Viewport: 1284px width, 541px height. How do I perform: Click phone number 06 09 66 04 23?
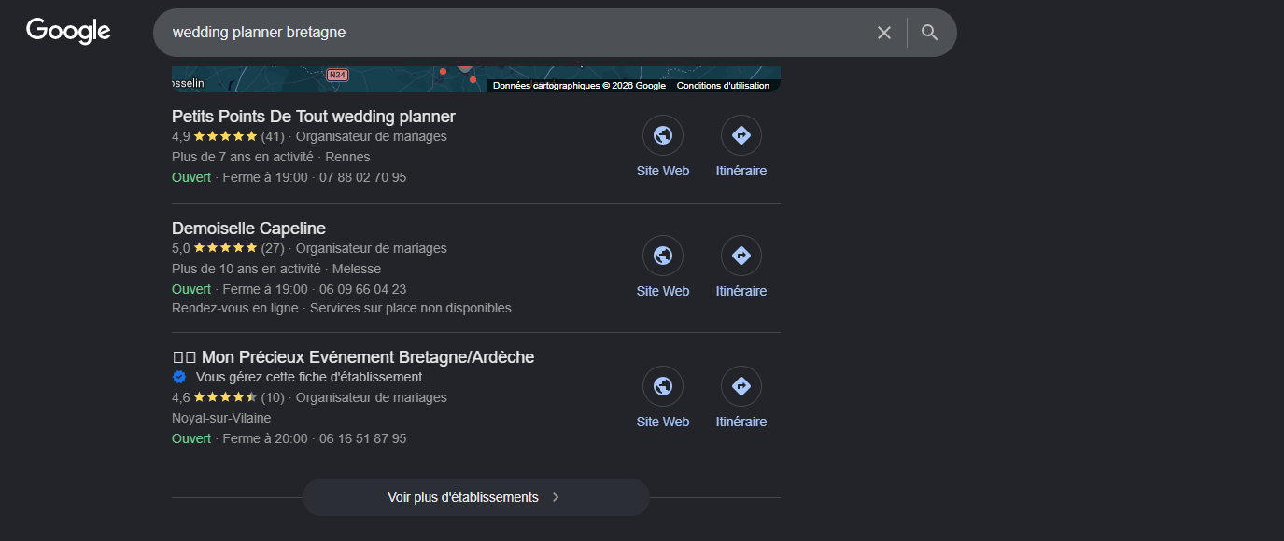pyautogui.click(x=362, y=289)
